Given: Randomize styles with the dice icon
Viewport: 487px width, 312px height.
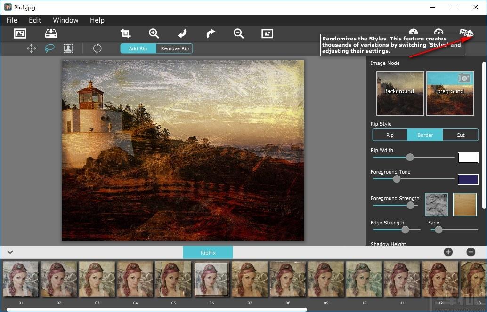Looking at the screenshot, I should (466, 33).
